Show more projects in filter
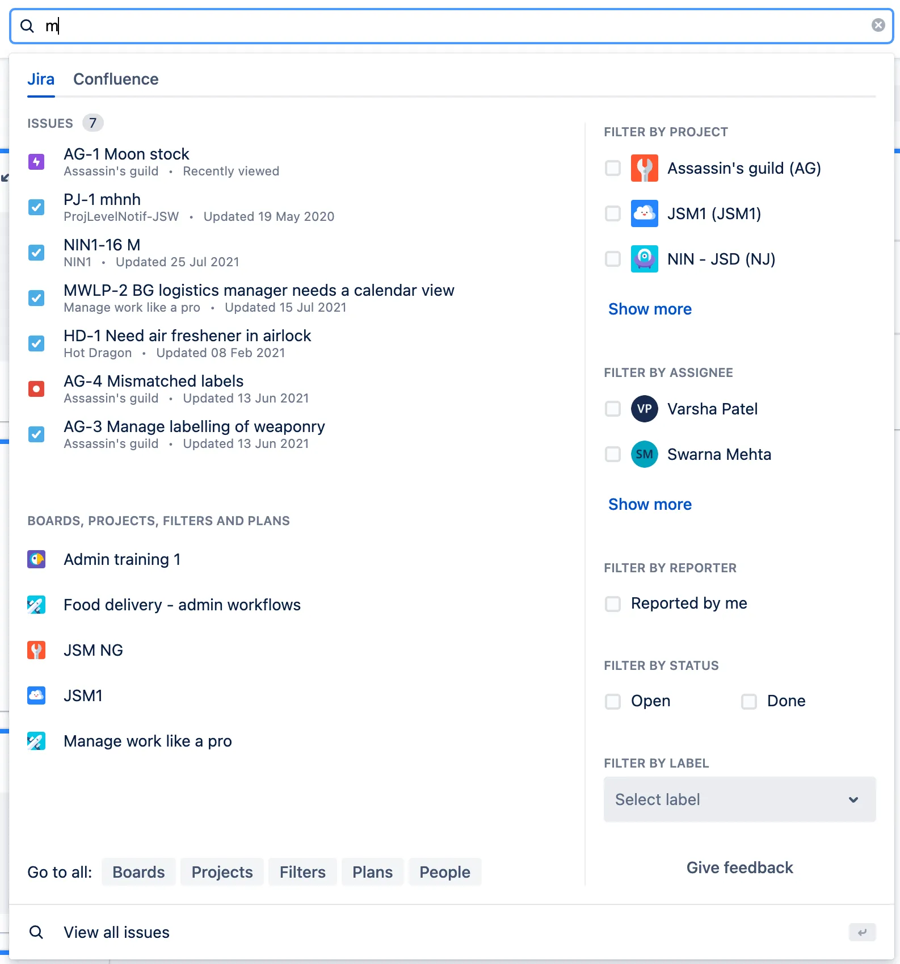The height and width of the screenshot is (964, 900). (650, 309)
